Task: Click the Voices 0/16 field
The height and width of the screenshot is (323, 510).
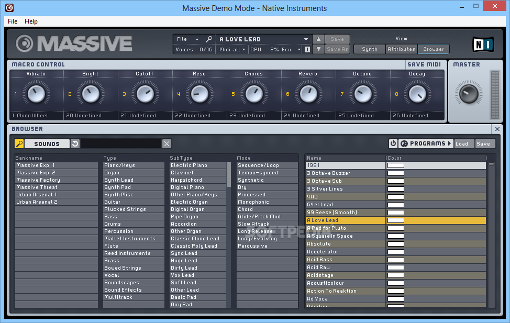Action: click(194, 49)
